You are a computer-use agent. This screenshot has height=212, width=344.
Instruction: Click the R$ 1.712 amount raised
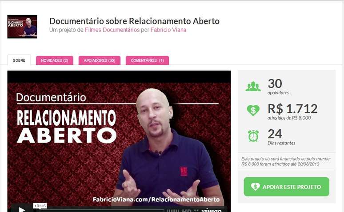292,108
